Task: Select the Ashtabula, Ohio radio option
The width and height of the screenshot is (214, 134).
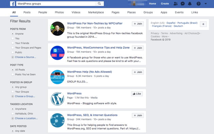Action: (13, 114)
